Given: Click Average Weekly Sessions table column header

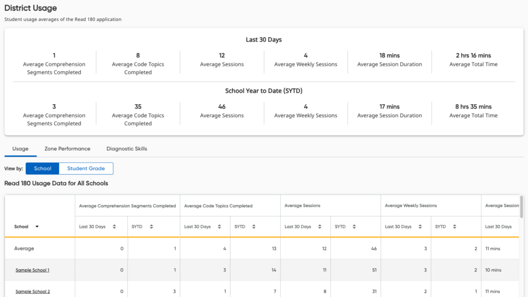Looking at the screenshot, I should coord(411,206).
